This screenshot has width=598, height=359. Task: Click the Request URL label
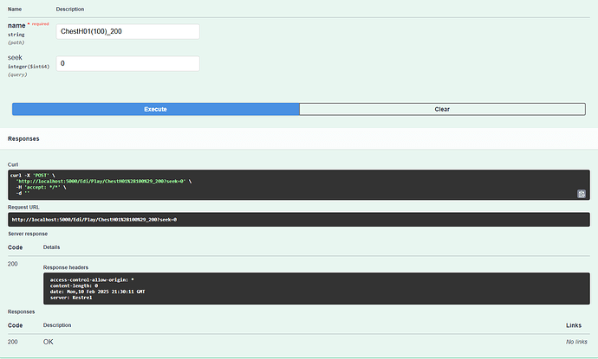(23, 207)
